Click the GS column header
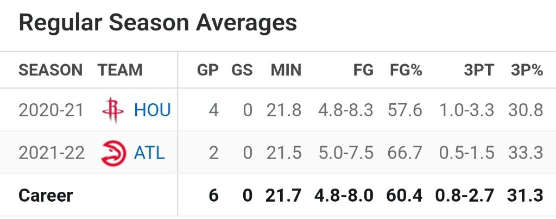Image resolution: width=556 pixels, height=219 pixels. (242, 70)
